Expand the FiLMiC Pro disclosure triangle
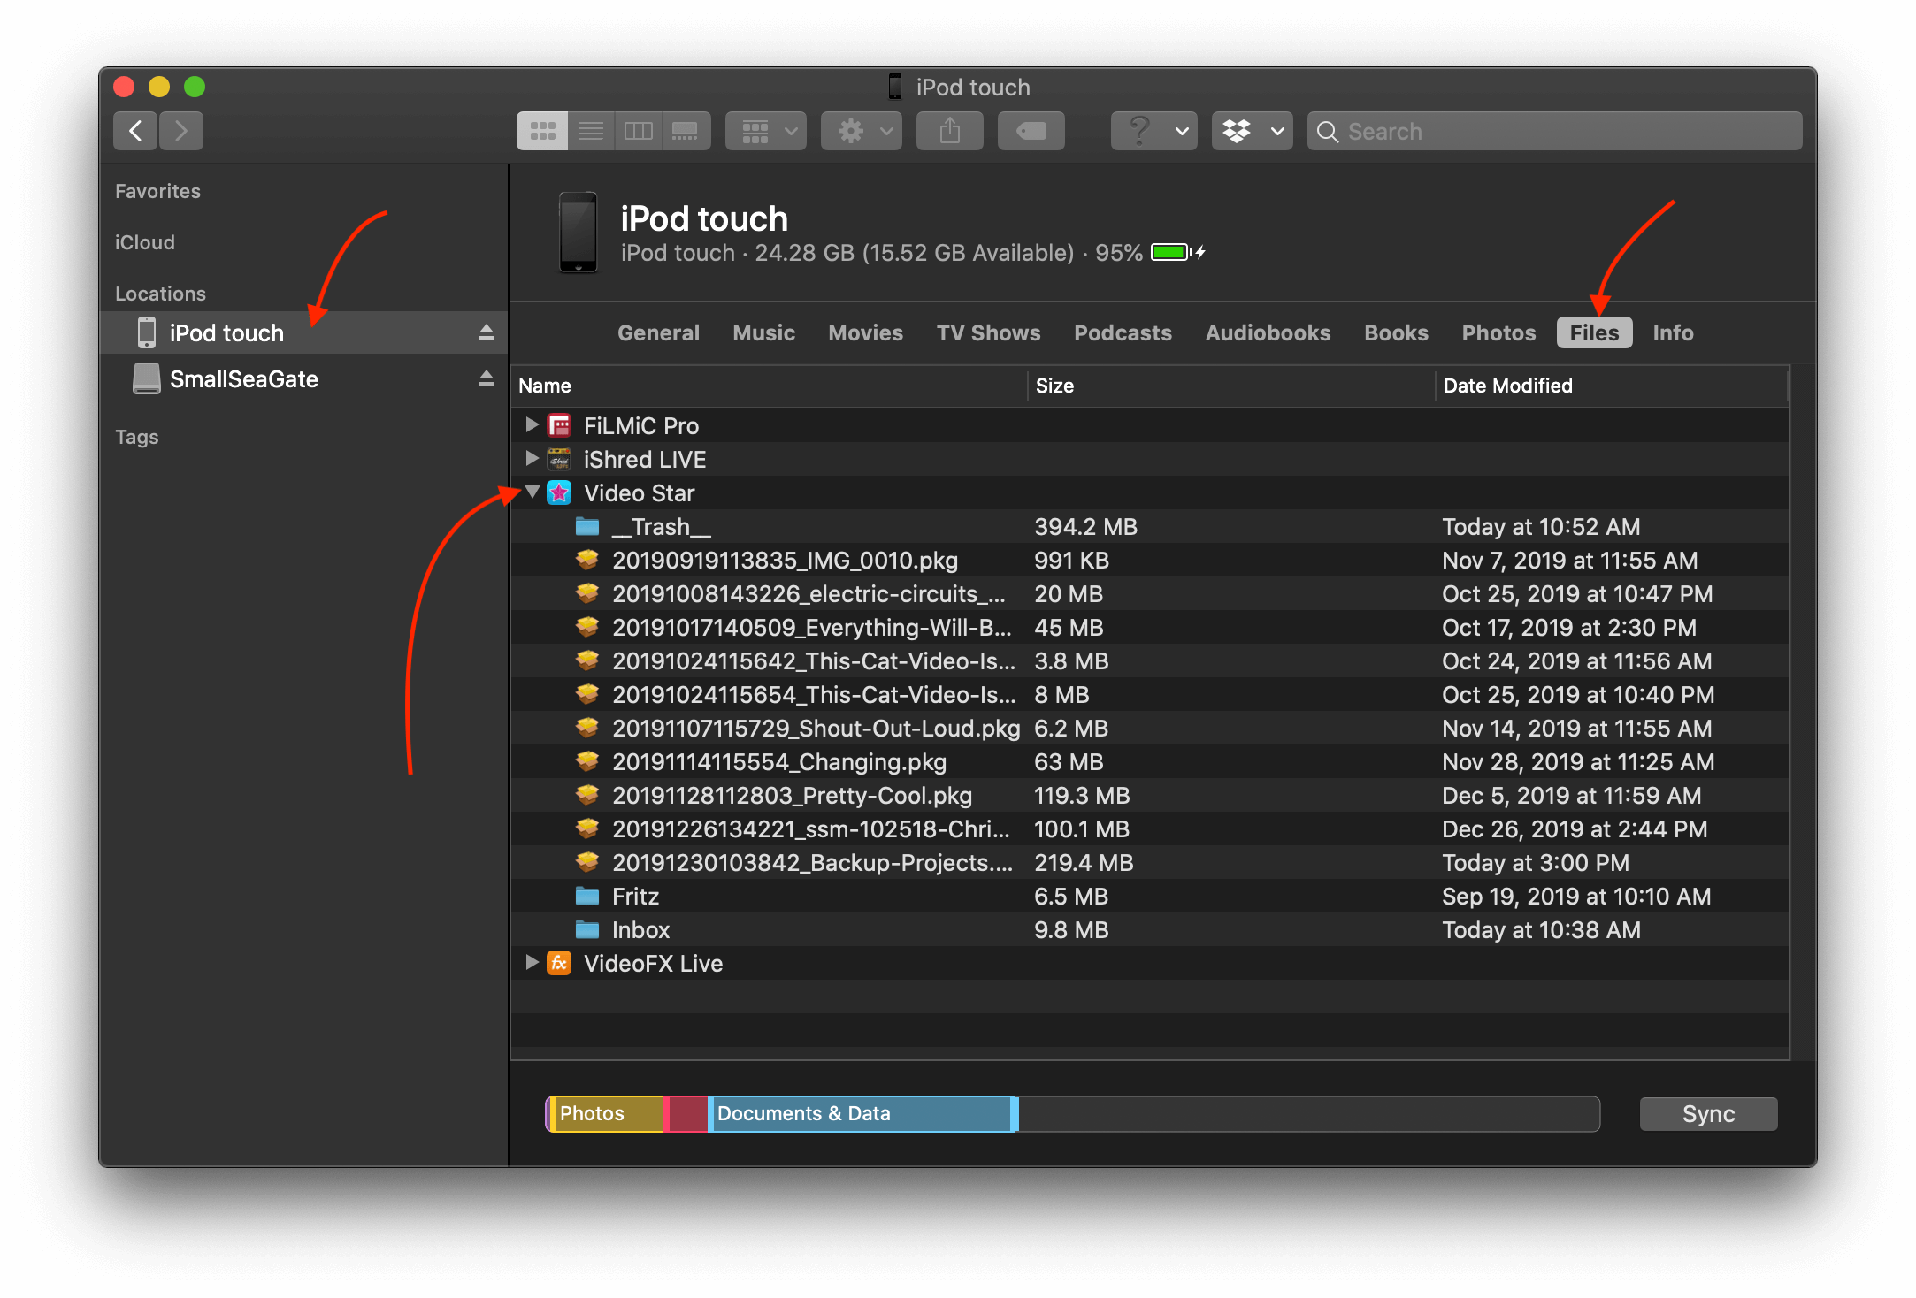 pos(536,424)
